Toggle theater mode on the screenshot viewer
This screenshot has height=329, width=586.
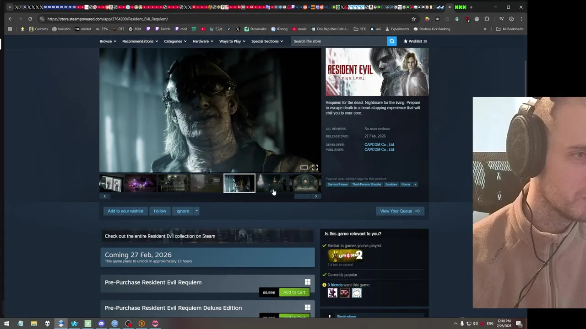click(304, 168)
